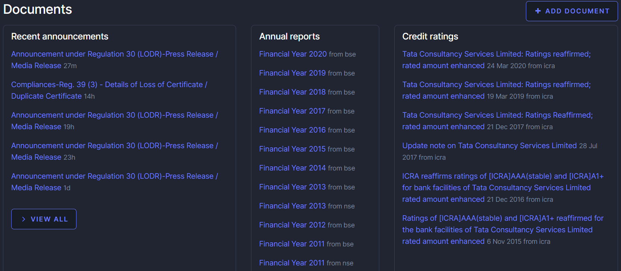This screenshot has height=271, width=621.
Task: Click the Annual reports heading
Action: (x=289, y=36)
